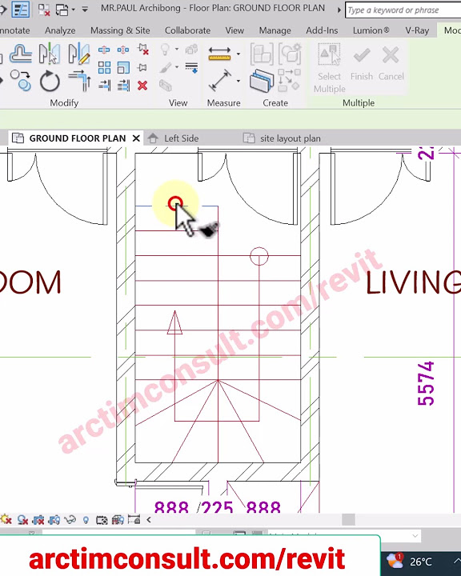Expand the Aligned Dimension dropdown arrow

point(239,81)
